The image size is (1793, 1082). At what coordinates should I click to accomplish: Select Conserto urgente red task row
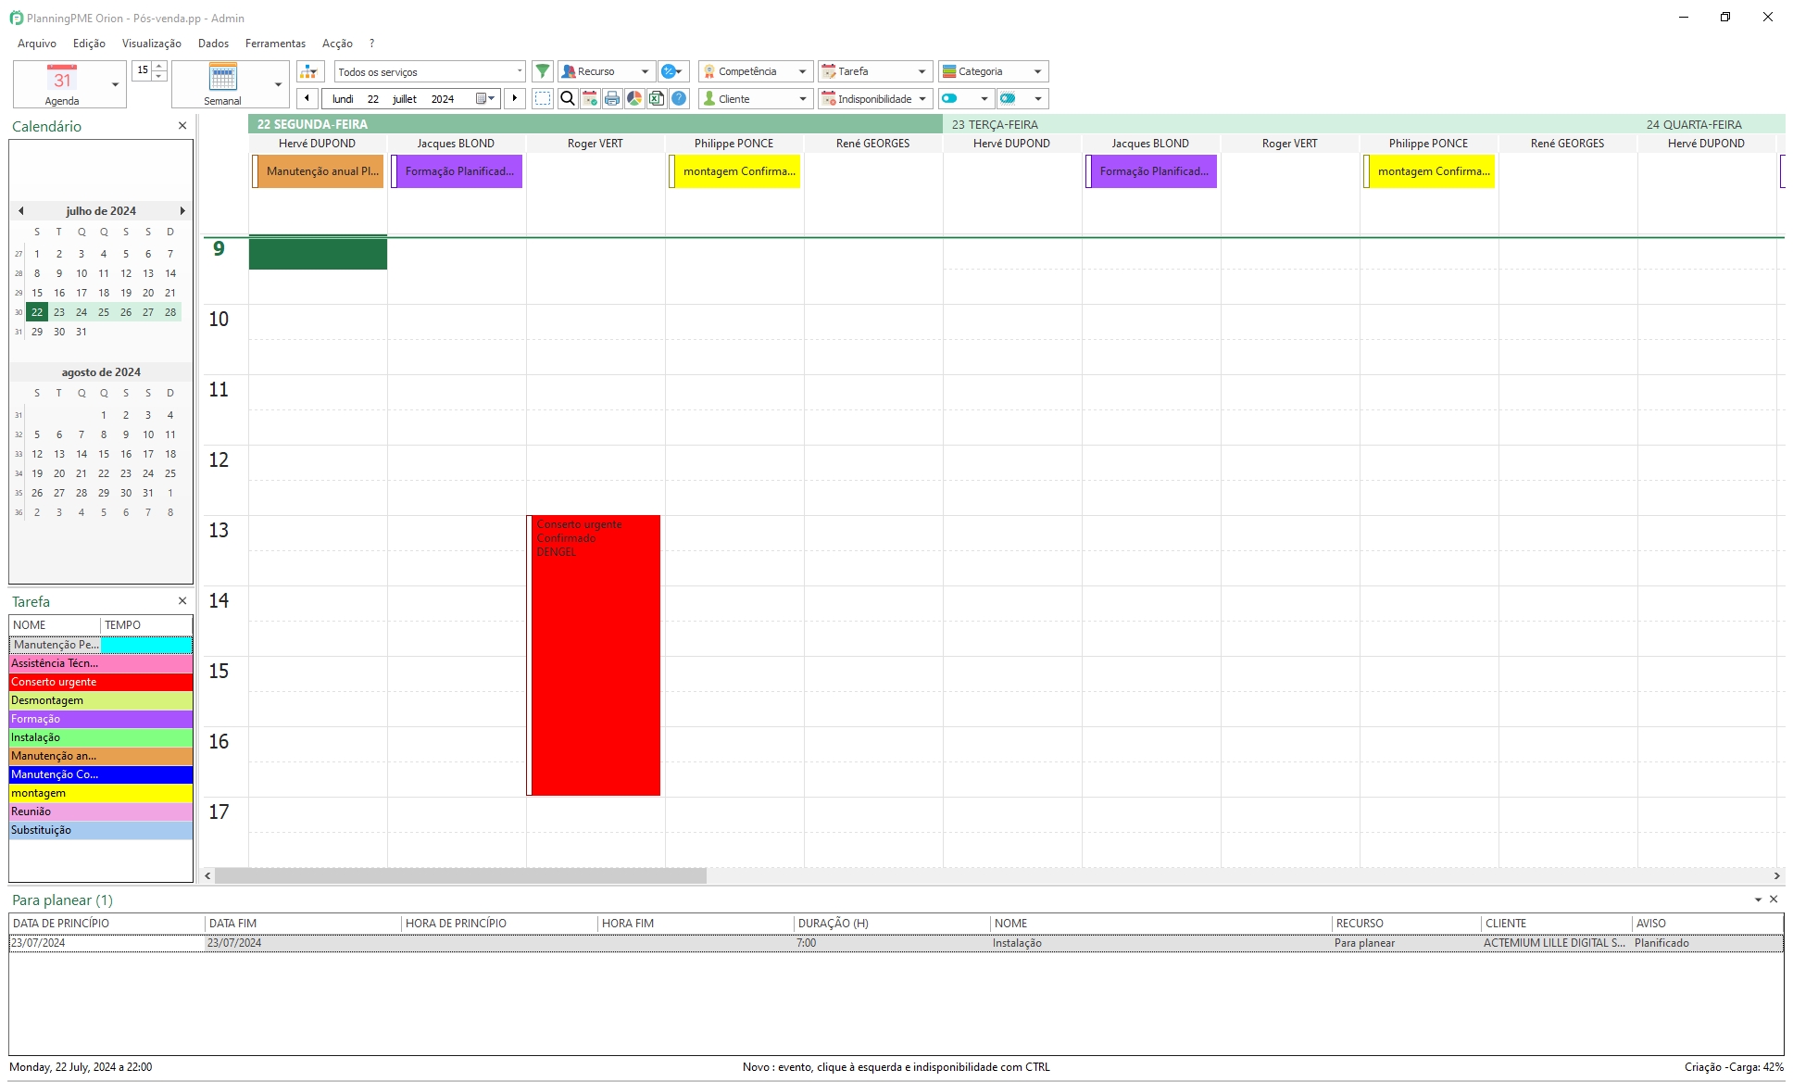click(x=101, y=682)
